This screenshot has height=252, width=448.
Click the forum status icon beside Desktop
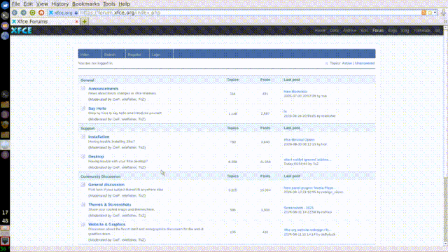tap(83, 156)
